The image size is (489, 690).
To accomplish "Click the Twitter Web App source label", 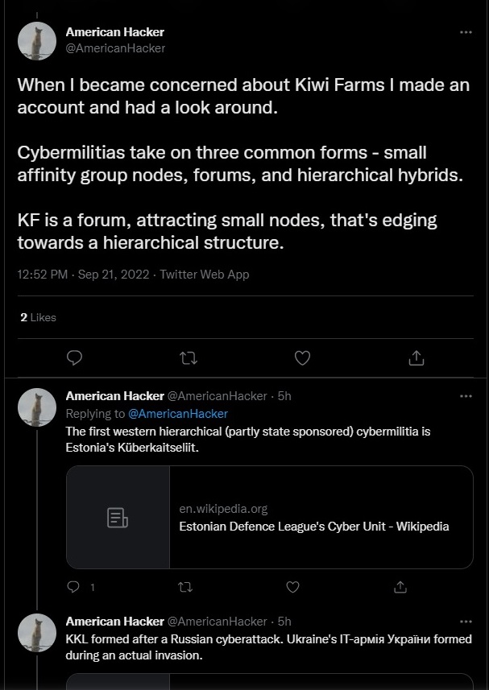I will [x=205, y=275].
